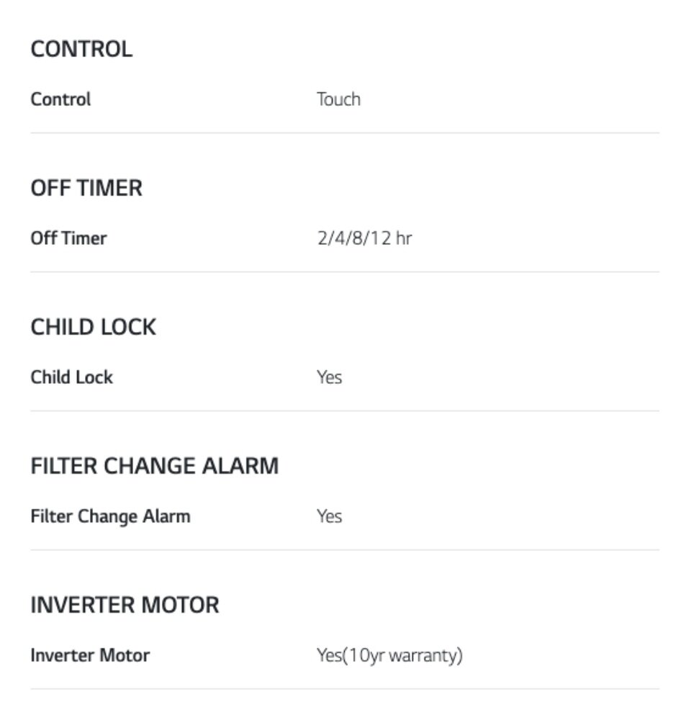The image size is (691, 720).
Task: Click the bold Inverter Motor row label
Action: [x=90, y=656]
